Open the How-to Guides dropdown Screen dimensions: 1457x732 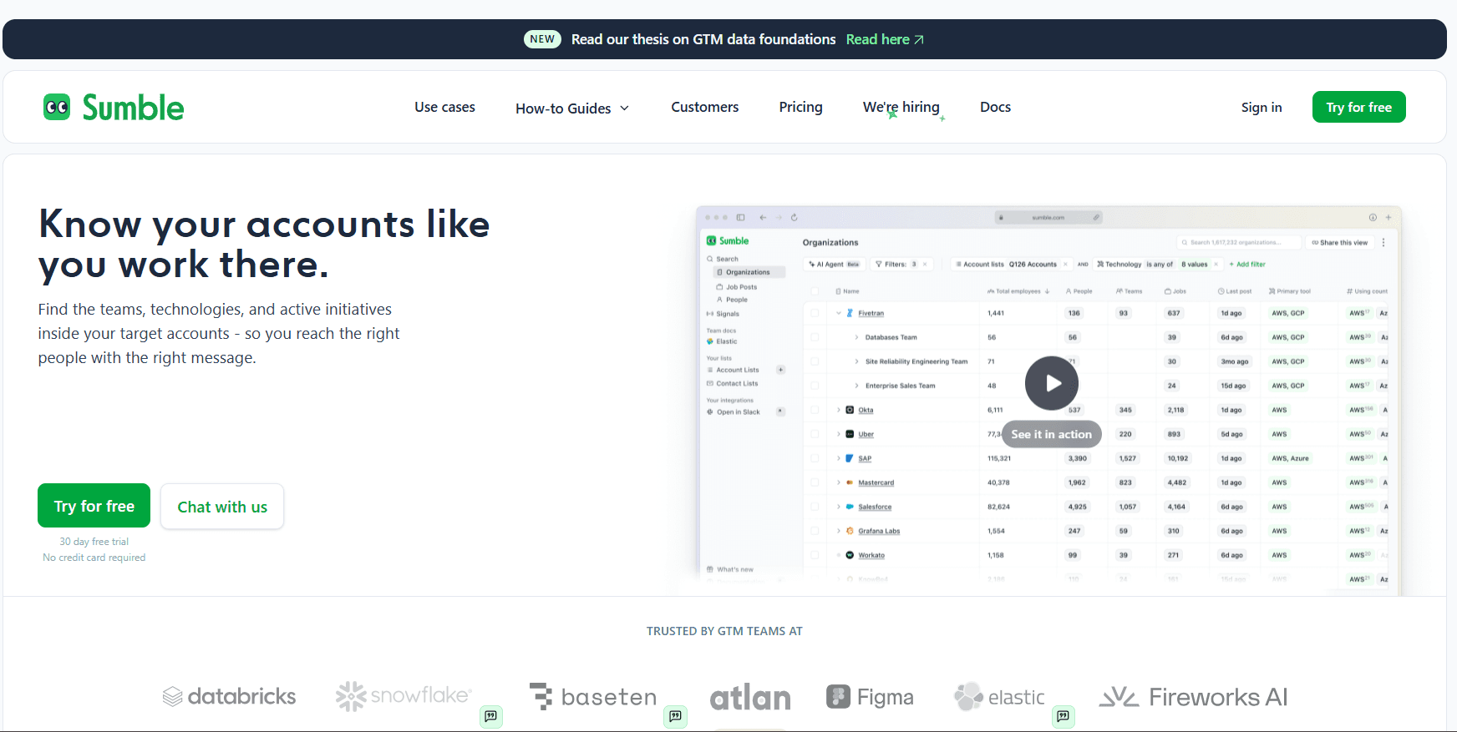(572, 109)
